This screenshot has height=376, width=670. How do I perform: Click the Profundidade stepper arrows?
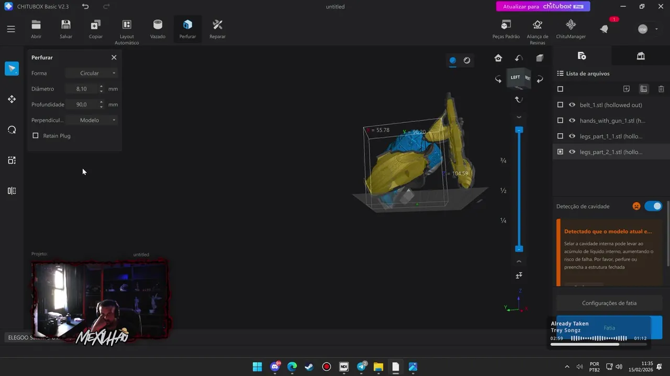pyautogui.click(x=101, y=104)
